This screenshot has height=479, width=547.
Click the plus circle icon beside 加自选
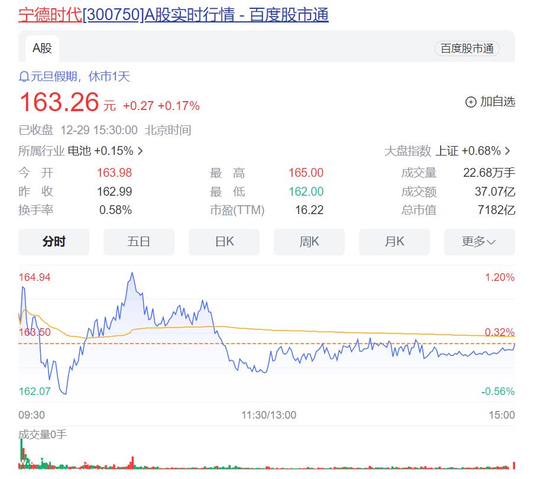point(471,102)
